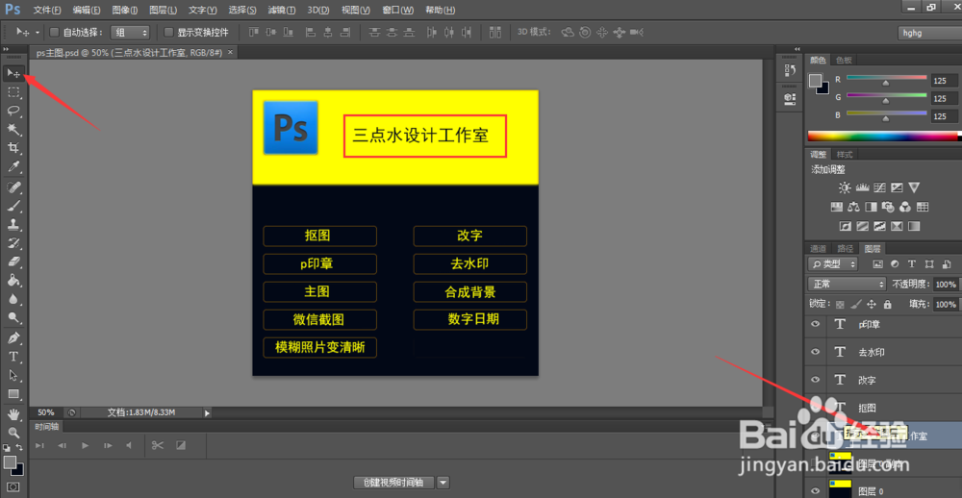Open the Move tool preset picker arrow

38,33
